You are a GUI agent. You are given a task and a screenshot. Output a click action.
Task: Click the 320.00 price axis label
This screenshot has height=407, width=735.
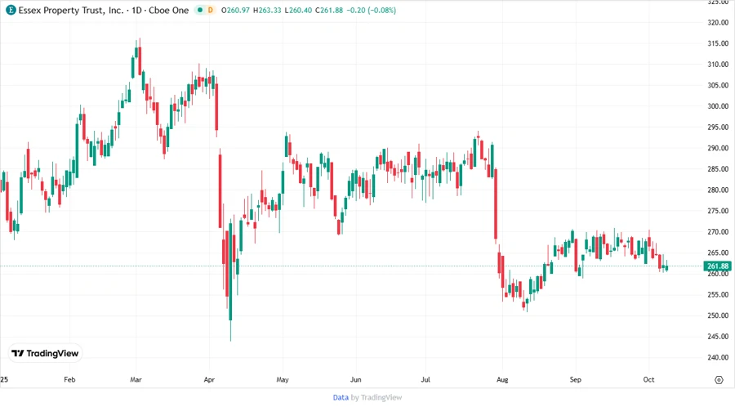(x=718, y=23)
